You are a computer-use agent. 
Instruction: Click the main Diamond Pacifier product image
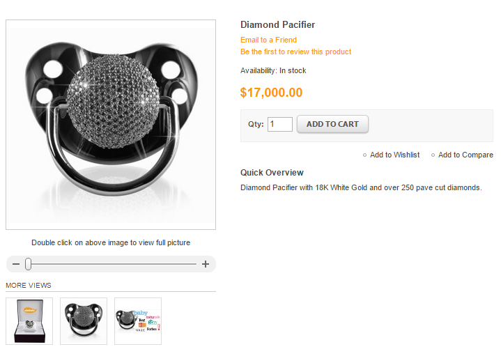111,125
